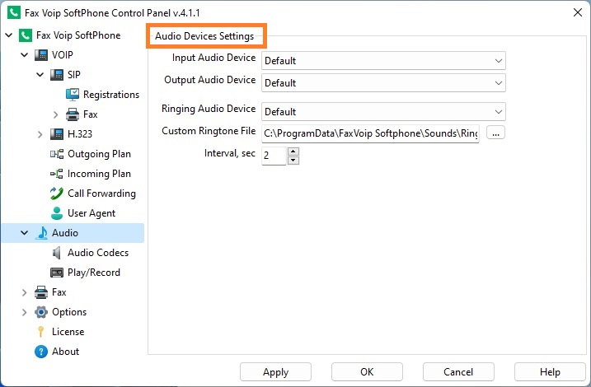
Task: Click the Apply button
Action: click(x=275, y=372)
